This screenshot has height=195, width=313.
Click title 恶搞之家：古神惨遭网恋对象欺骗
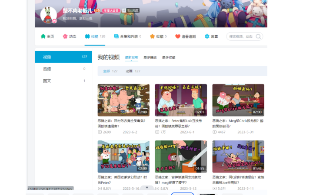178,180
